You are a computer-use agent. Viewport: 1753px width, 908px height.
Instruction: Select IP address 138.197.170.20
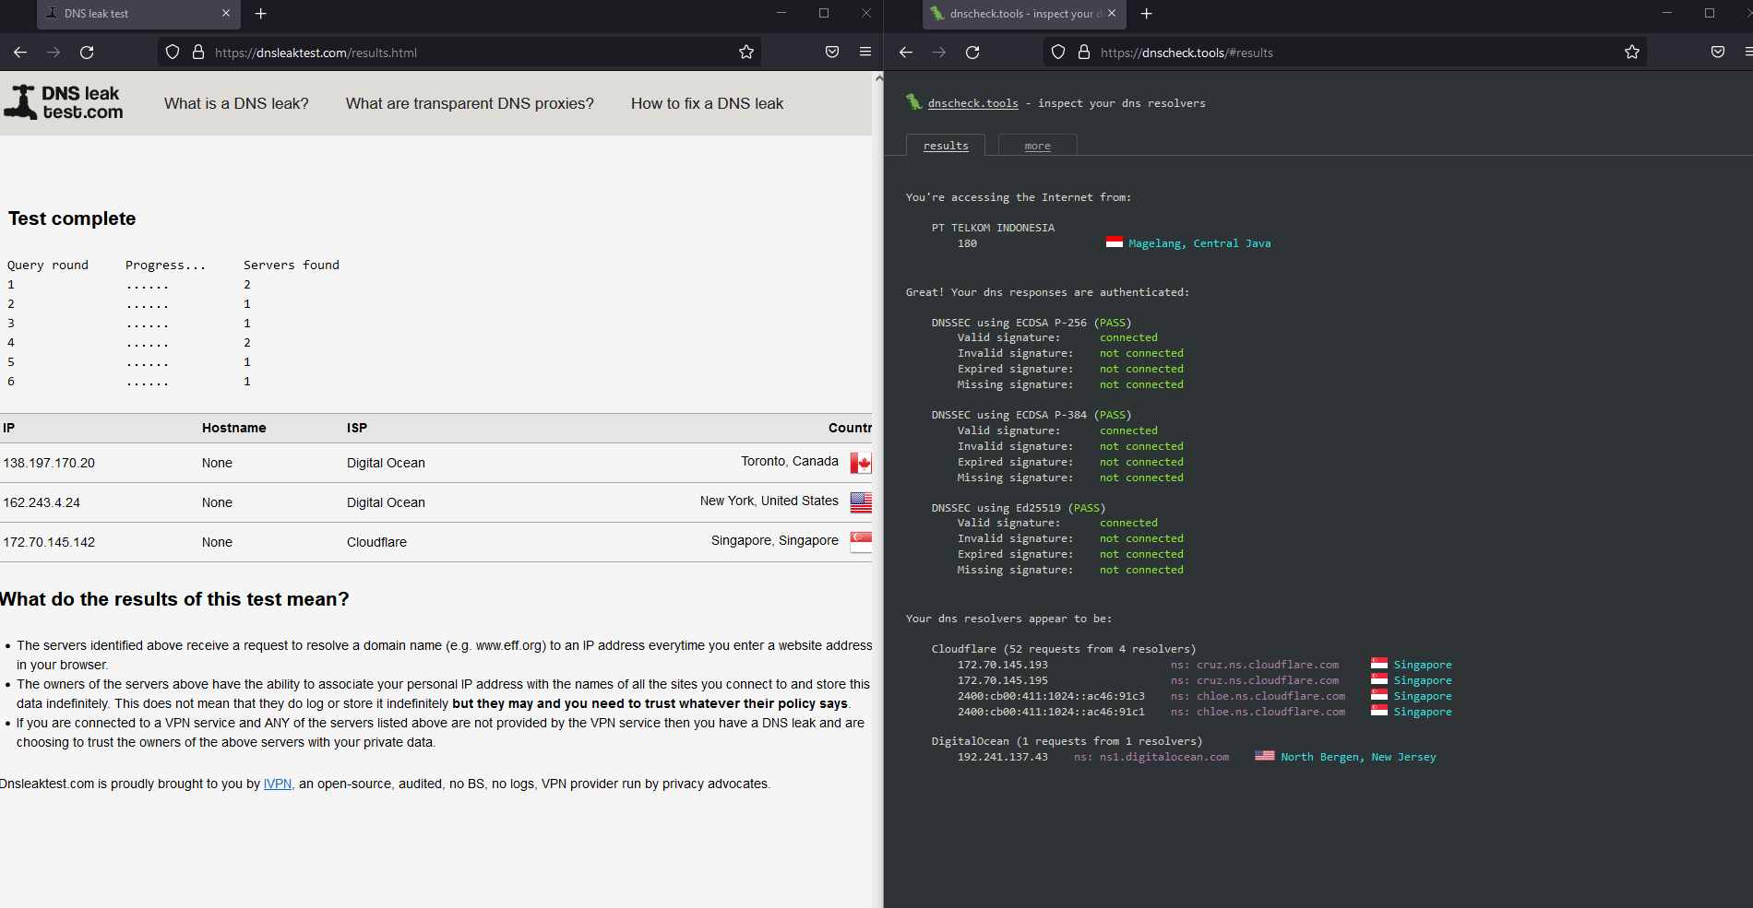tap(49, 463)
